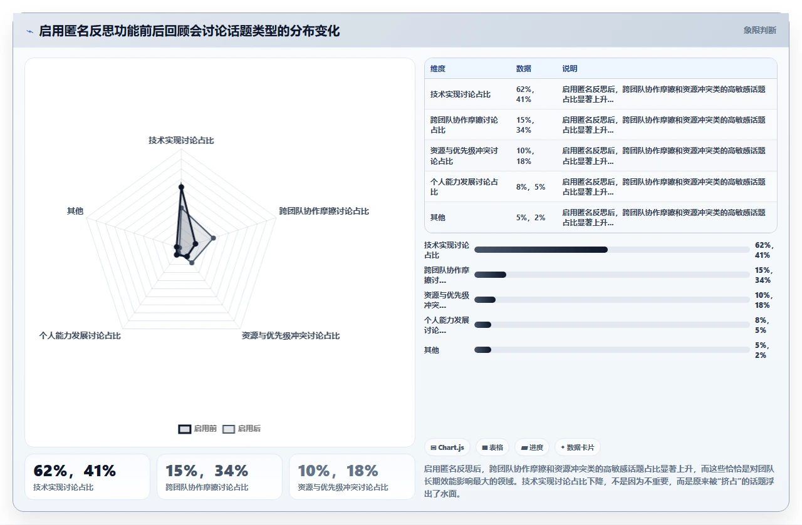This screenshot has height=525, width=802.
Task: Select the 个人能力发展讨论占比 table row
Action: (x=600, y=186)
